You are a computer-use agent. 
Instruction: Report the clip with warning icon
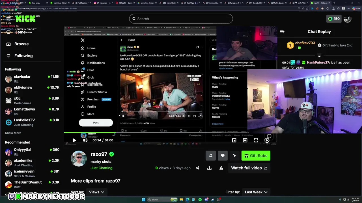click(221, 168)
